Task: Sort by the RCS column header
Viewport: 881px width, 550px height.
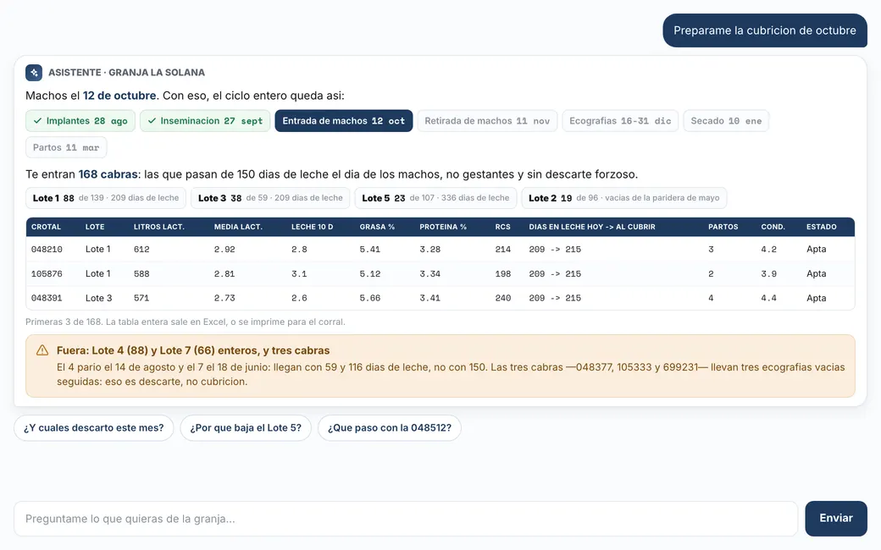Action: pyautogui.click(x=503, y=227)
